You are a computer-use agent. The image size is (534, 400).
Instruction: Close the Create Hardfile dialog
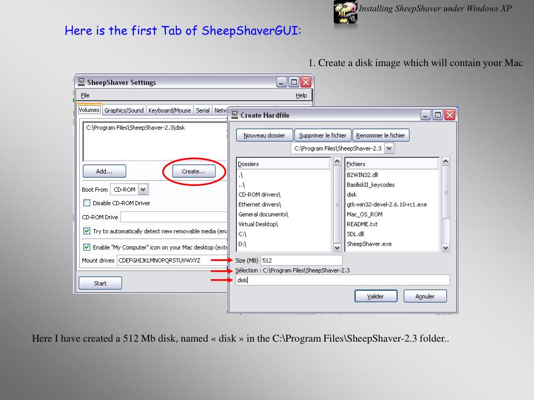point(450,115)
